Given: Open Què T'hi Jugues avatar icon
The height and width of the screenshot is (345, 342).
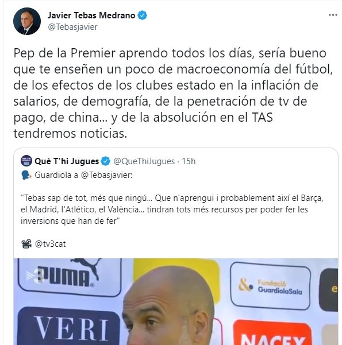Looking at the screenshot, I should pyautogui.click(x=26, y=161).
